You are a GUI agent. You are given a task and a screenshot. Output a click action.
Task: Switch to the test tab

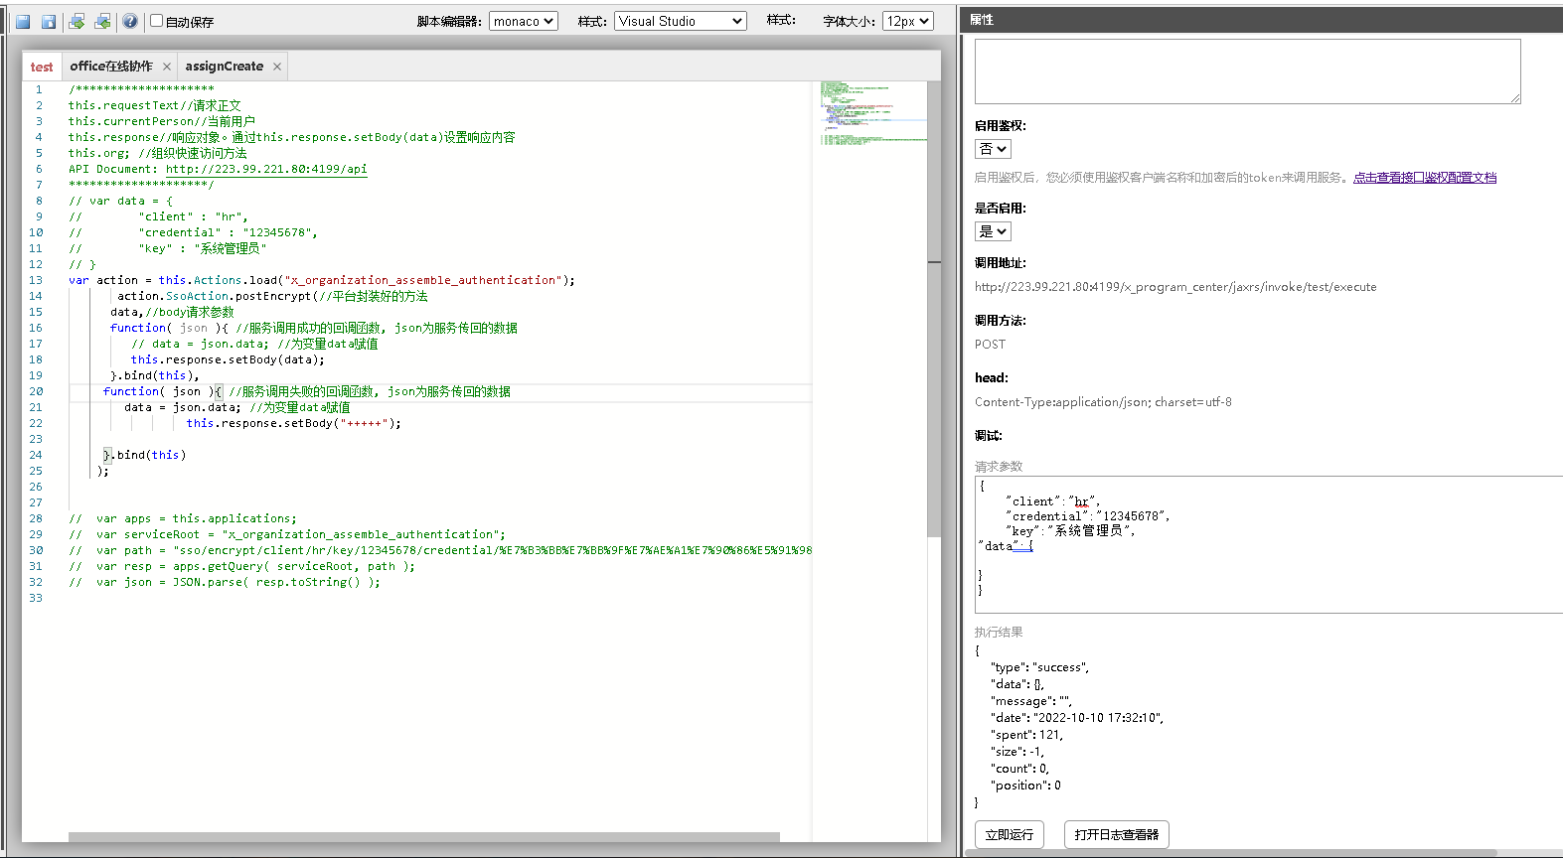(42, 67)
